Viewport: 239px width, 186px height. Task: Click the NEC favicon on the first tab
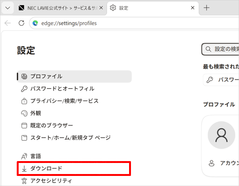click(x=22, y=8)
